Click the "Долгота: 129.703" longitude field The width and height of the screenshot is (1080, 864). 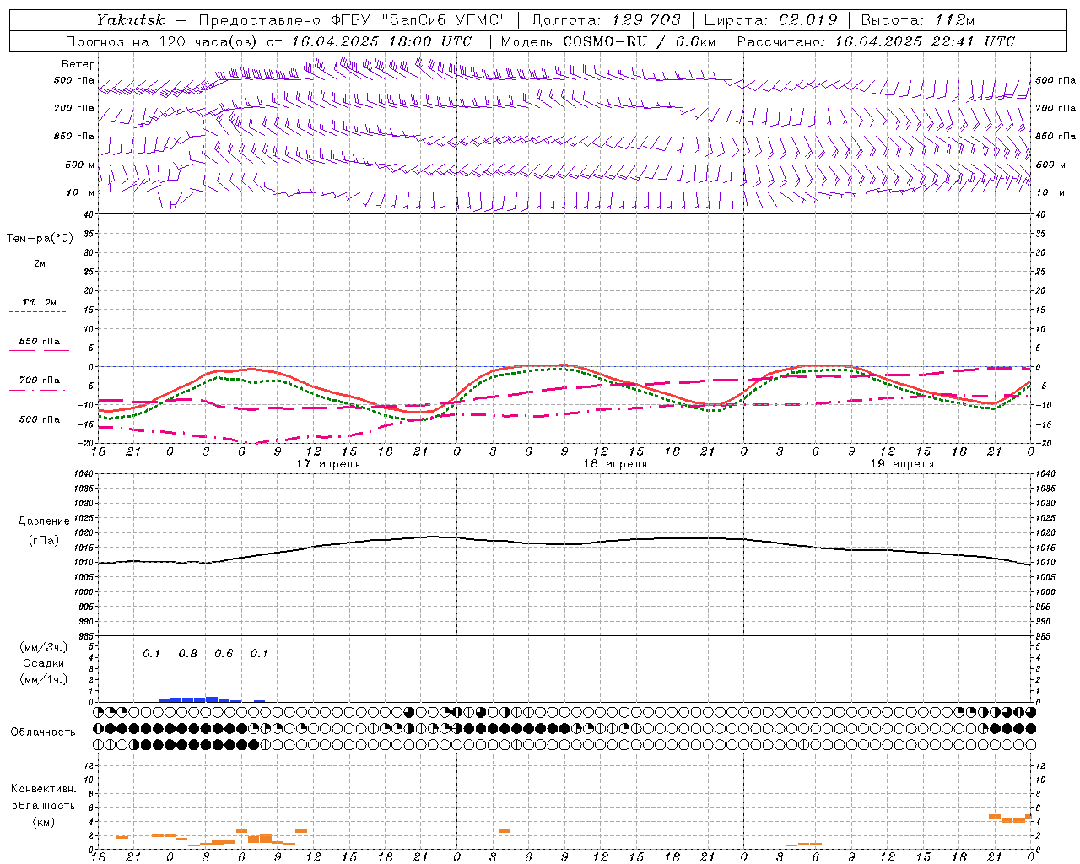(x=604, y=20)
